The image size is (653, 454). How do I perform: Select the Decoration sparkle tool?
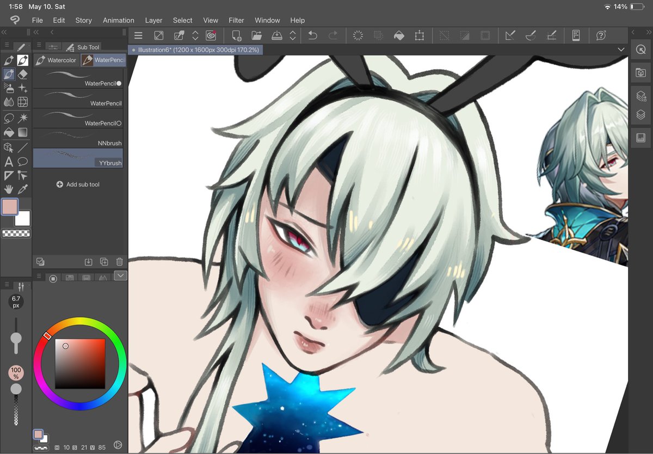coord(23,88)
